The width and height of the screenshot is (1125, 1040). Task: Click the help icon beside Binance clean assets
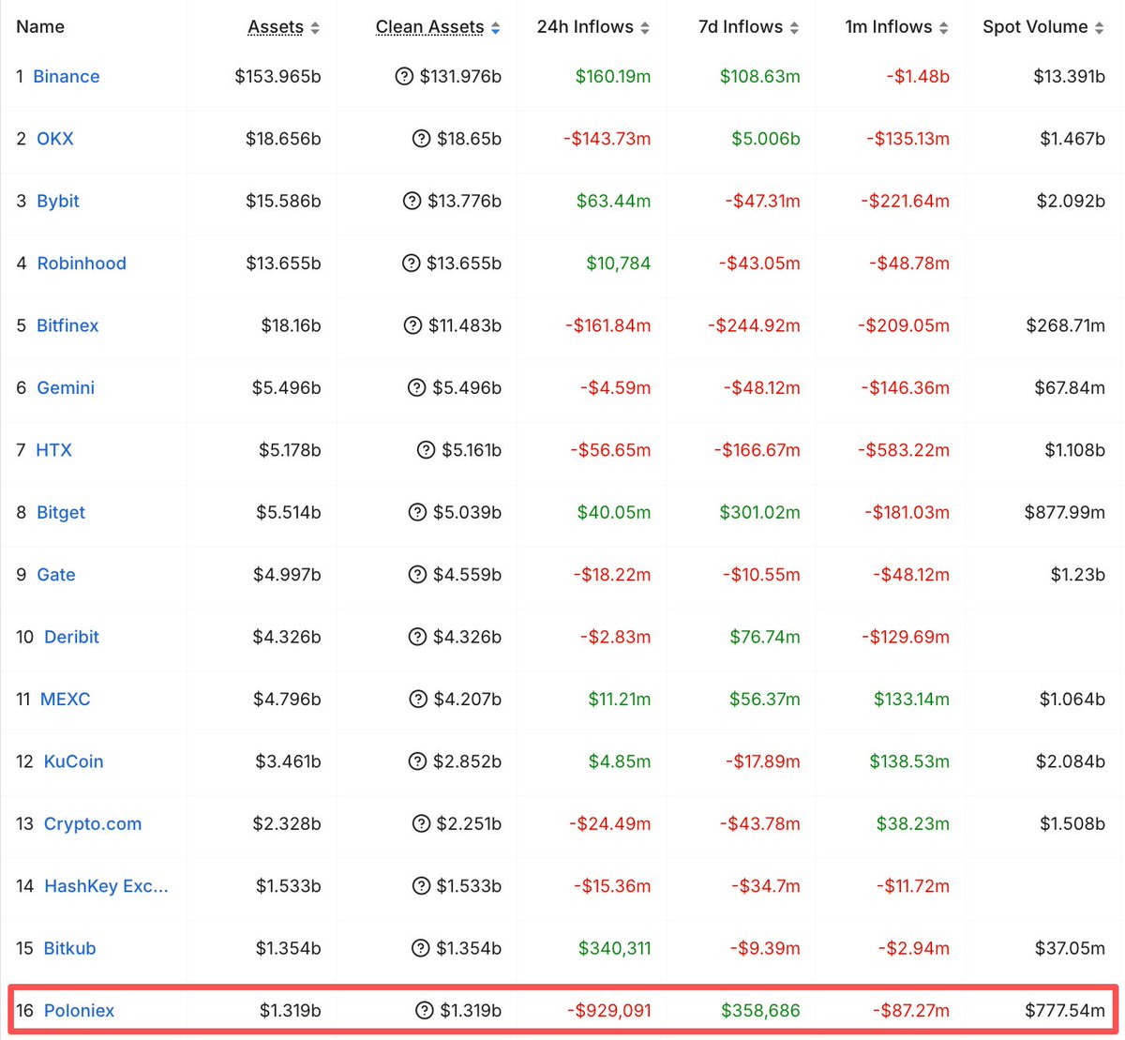click(x=404, y=76)
